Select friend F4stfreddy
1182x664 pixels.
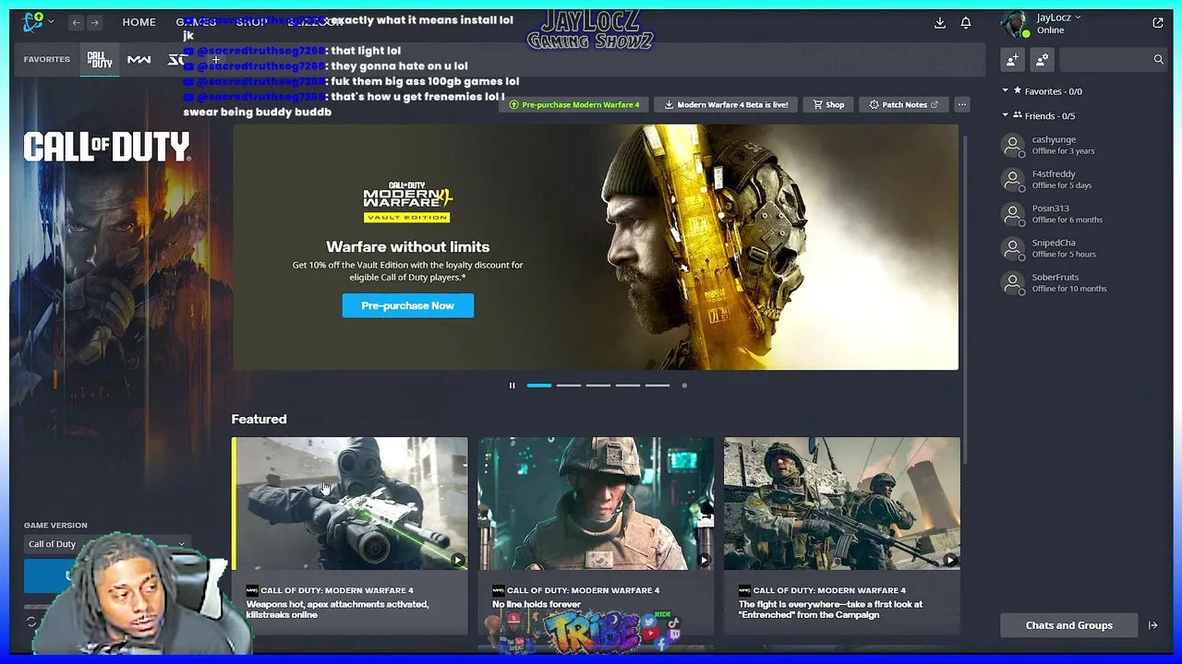(1083, 180)
